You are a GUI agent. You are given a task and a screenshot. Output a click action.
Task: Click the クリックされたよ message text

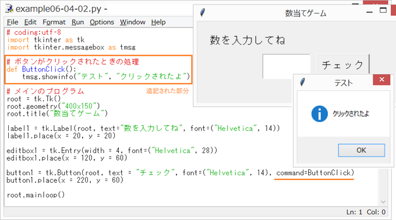(x=351, y=114)
